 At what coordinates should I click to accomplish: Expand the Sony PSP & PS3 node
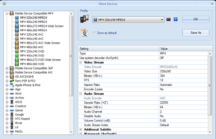tap(7, 81)
